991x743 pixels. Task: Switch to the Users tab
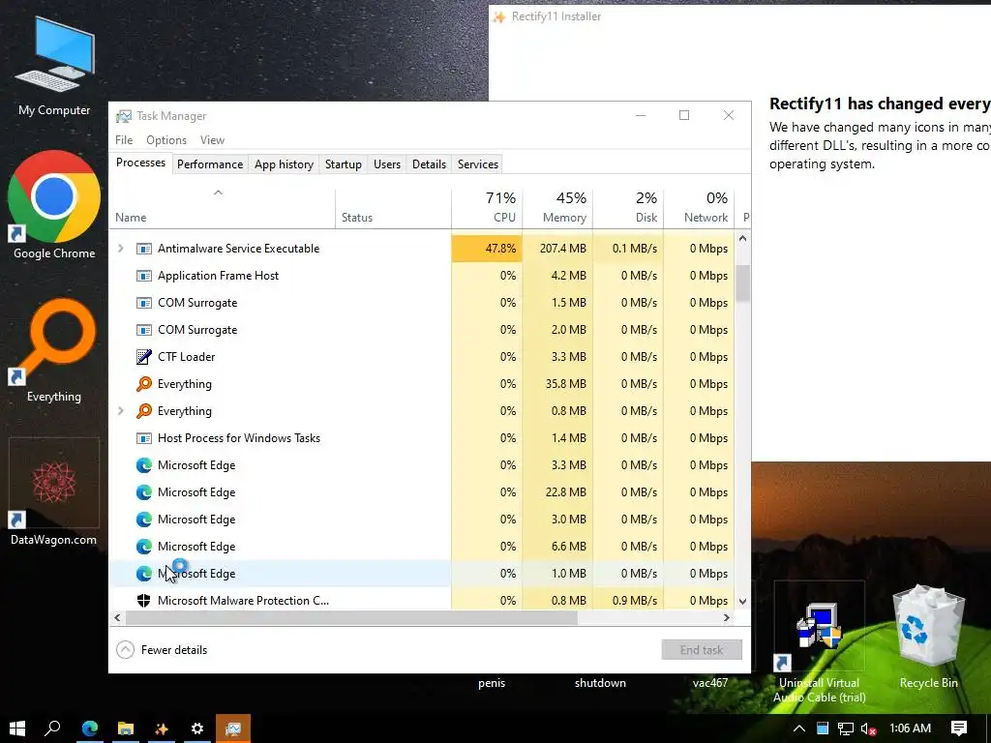point(387,164)
